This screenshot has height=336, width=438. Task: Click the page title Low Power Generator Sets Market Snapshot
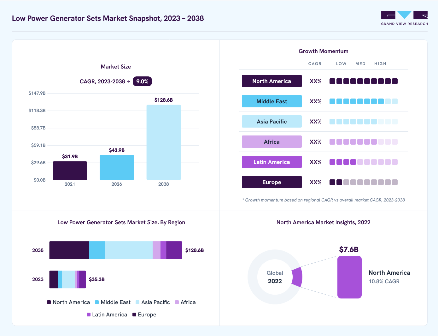pyautogui.click(x=108, y=18)
